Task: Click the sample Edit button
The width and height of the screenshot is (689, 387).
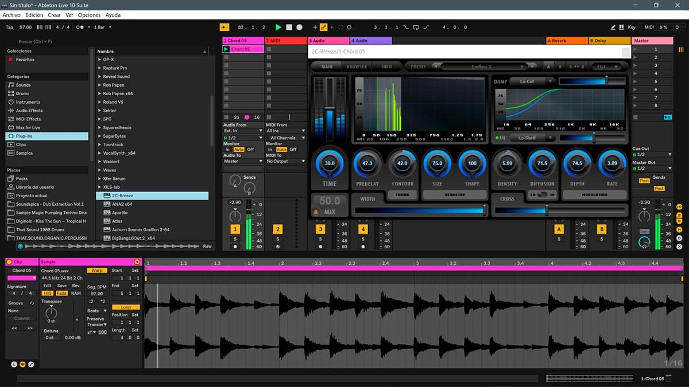Action: 47,286
